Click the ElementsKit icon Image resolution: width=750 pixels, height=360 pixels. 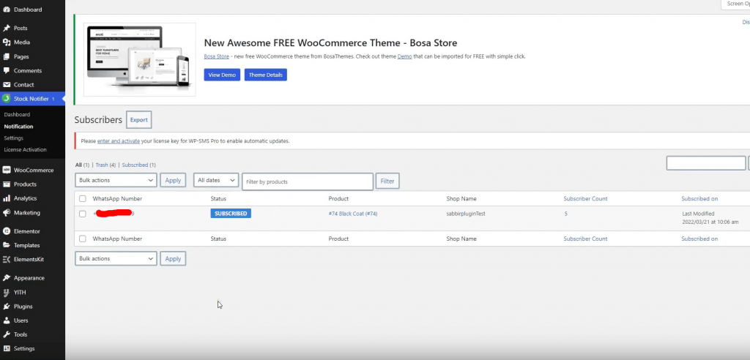pos(6,259)
